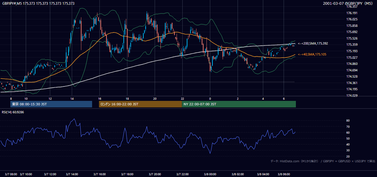Click the 3/7 12:00 date label
Viewport: 377px width, 177px height.
pos(50,174)
